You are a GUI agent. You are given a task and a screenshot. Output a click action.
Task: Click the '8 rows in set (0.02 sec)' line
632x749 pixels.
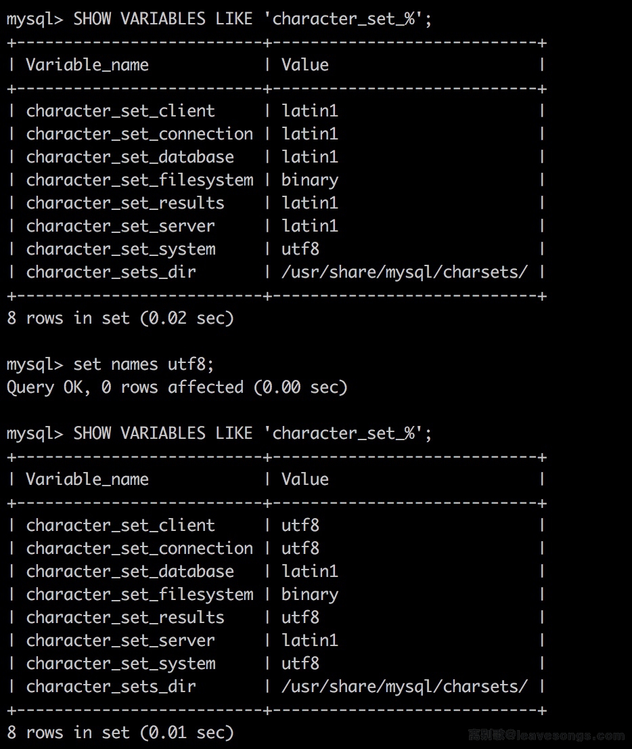point(120,318)
